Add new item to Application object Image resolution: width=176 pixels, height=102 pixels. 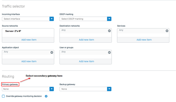pos(29,61)
